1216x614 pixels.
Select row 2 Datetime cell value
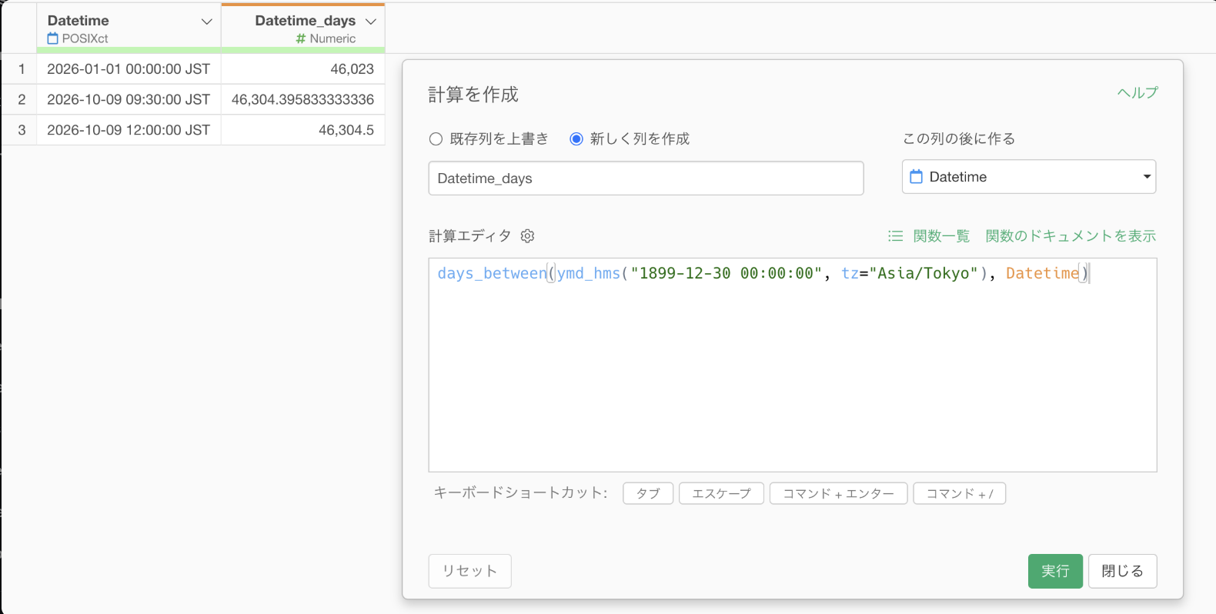(x=129, y=99)
